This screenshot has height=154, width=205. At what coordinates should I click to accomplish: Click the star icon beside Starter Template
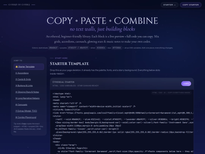click(x=17, y=67)
